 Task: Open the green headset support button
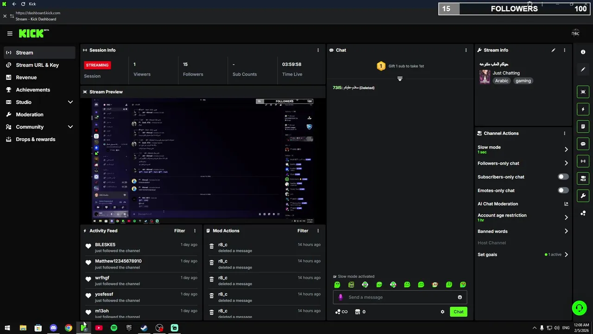pyautogui.click(x=579, y=308)
